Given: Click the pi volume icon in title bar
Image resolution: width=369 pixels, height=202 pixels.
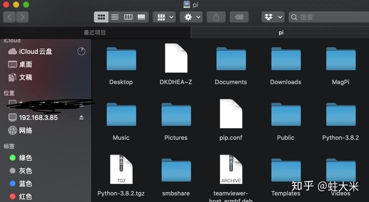Looking at the screenshot, I should pos(187,4).
